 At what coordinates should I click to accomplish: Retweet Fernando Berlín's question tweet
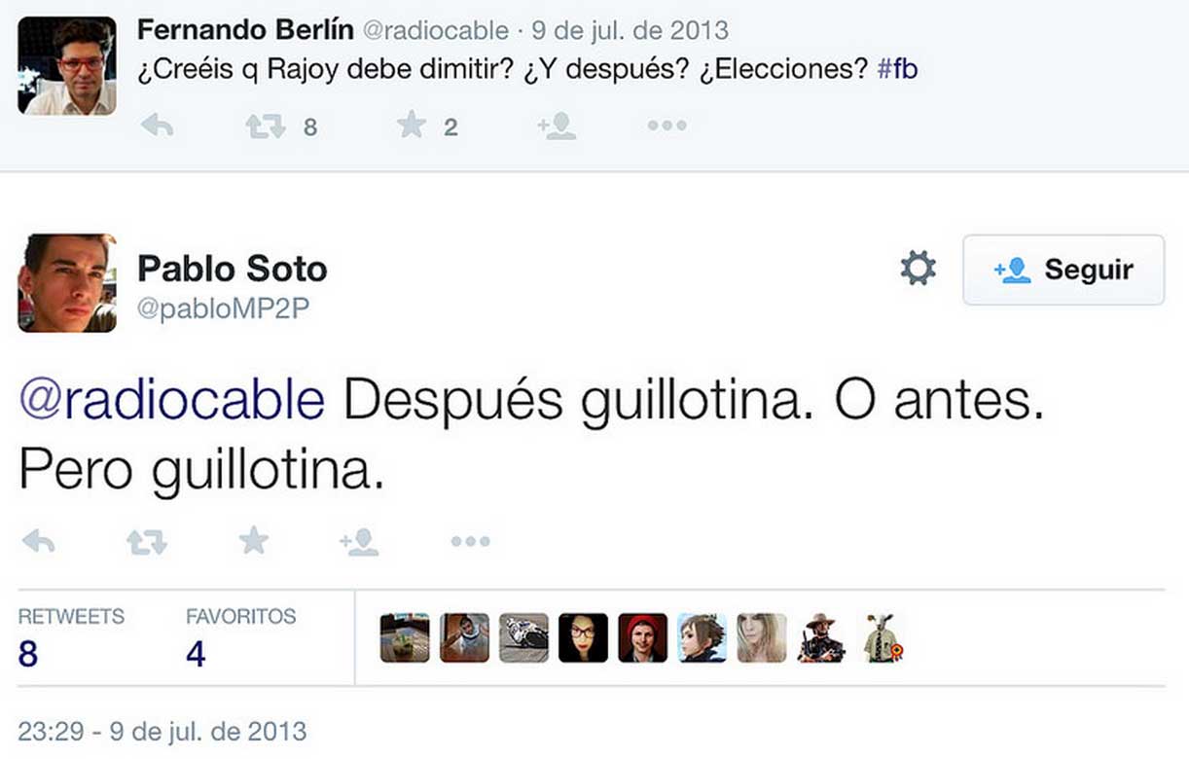tap(265, 126)
